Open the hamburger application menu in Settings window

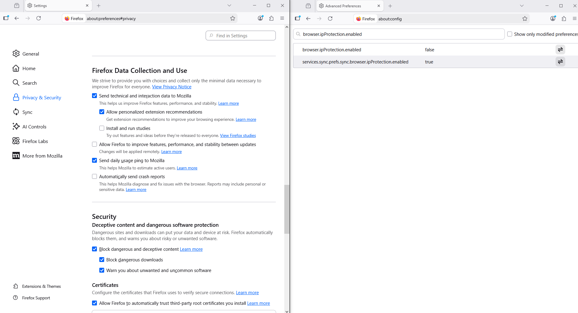(x=282, y=19)
